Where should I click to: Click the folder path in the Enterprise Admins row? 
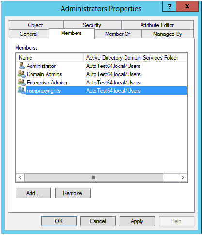coord(113,83)
